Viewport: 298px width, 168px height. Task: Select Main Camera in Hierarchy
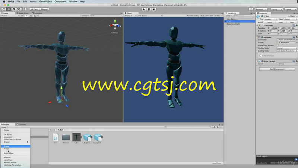(x=232, y=19)
